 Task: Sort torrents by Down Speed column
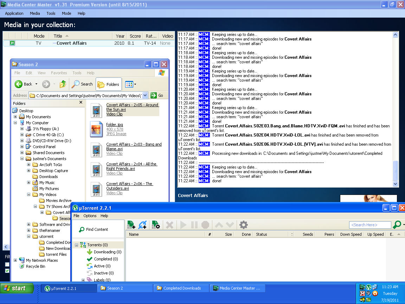point(351,234)
